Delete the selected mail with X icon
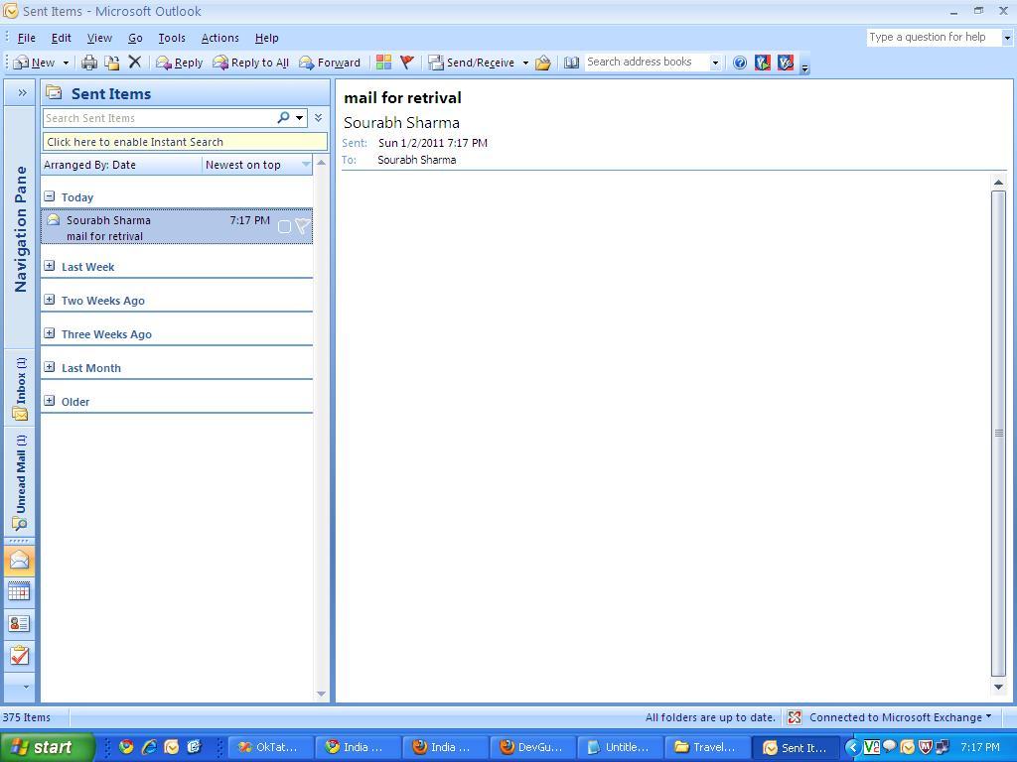 [x=134, y=63]
